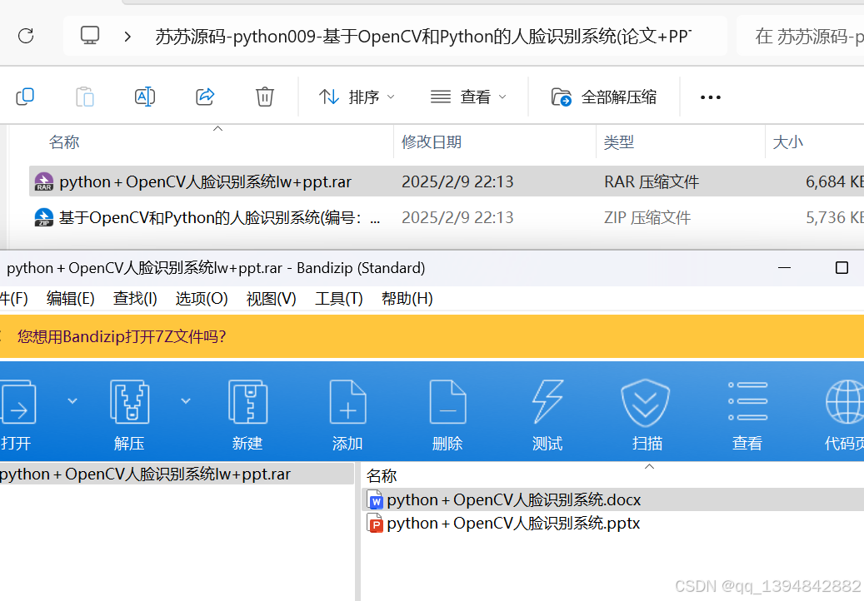Select python+OpenCV人脸识别系统.docx in Bandizip

[612, 499]
